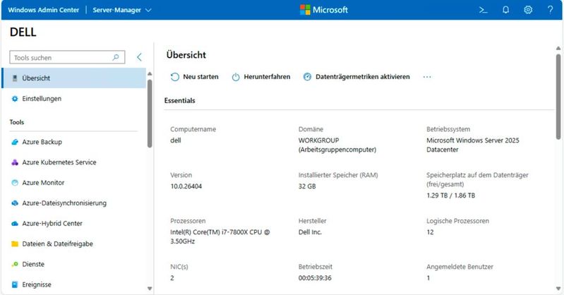This screenshot has height=295, width=564.
Task: Click the restart circular arrow icon
Action: [x=175, y=77]
